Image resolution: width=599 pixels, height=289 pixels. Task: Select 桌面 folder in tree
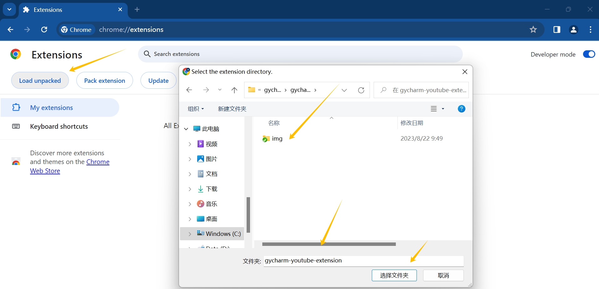tap(207, 219)
